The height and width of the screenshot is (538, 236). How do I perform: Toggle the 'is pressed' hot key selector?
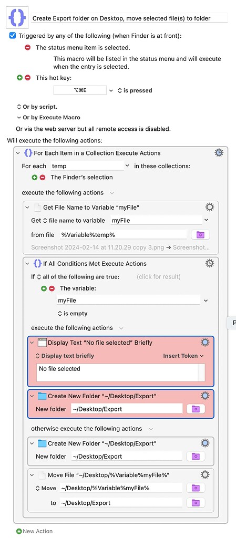coord(135,90)
